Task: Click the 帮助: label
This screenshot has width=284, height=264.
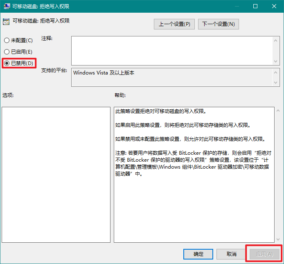Action: click(x=120, y=95)
